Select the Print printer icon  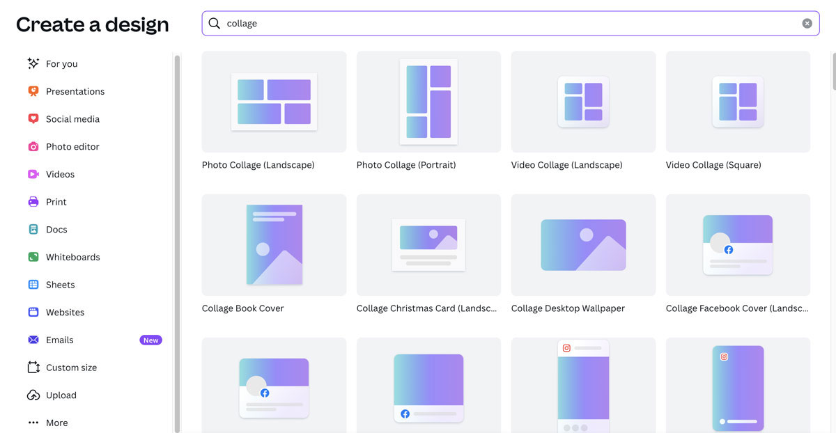point(33,202)
